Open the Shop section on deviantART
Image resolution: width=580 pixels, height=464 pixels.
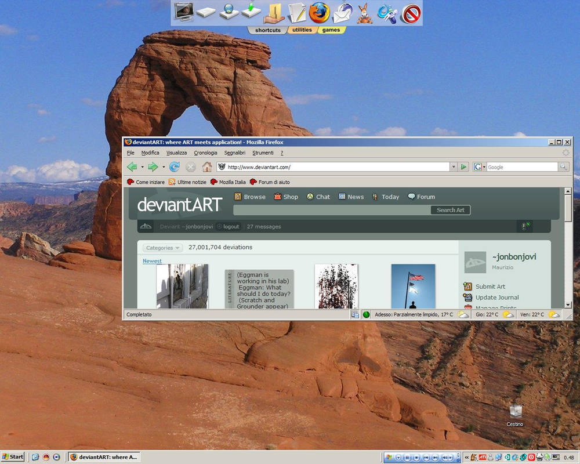click(286, 197)
